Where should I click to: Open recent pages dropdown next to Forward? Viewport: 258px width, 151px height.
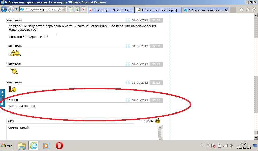point(17,9)
